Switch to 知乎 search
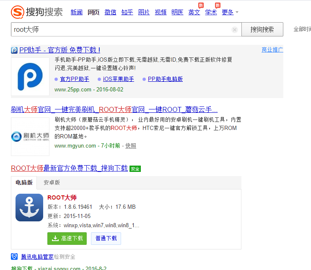Screen dimensions: 311x270 (x=127, y=12)
